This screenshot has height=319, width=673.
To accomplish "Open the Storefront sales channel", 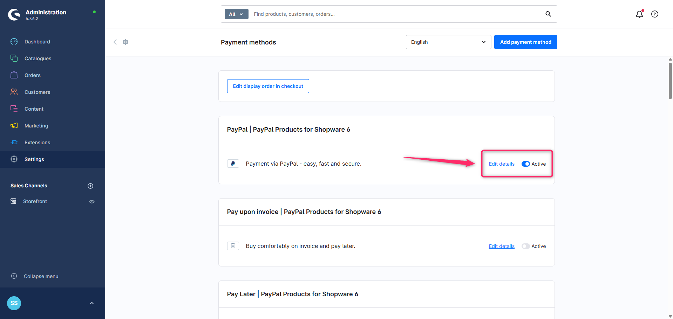I will pos(35,201).
